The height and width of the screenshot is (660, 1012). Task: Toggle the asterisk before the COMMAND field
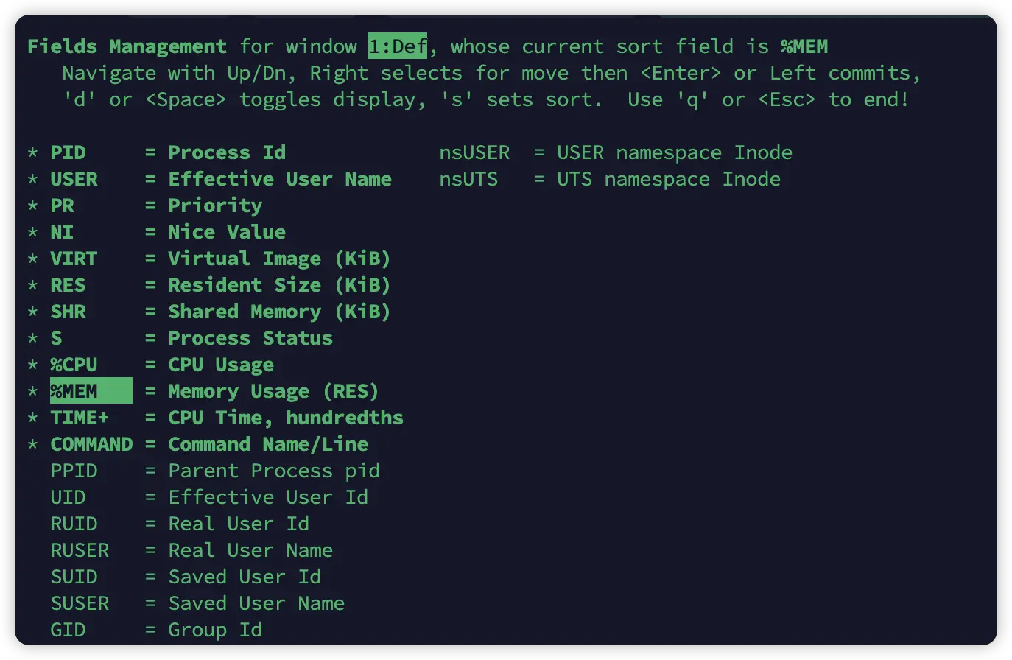[32, 445]
